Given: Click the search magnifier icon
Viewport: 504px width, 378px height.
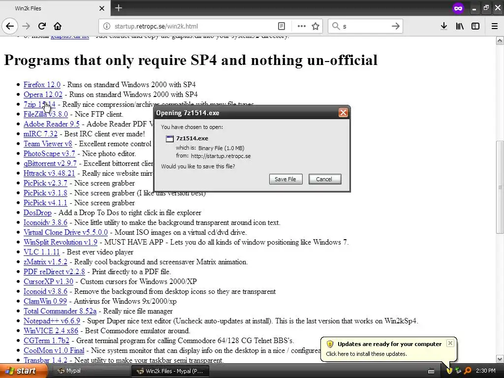Looking at the screenshot, I should (x=336, y=26).
